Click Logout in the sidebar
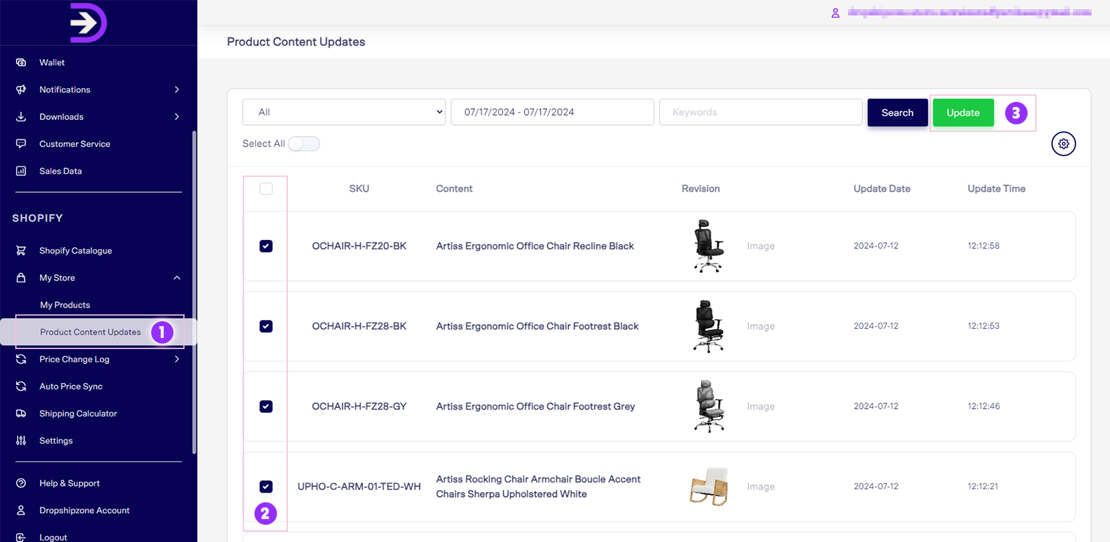Viewport: 1110px width, 542px height. (53, 537)
